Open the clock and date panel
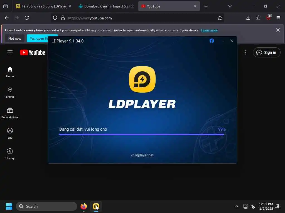 click(266, 206)
